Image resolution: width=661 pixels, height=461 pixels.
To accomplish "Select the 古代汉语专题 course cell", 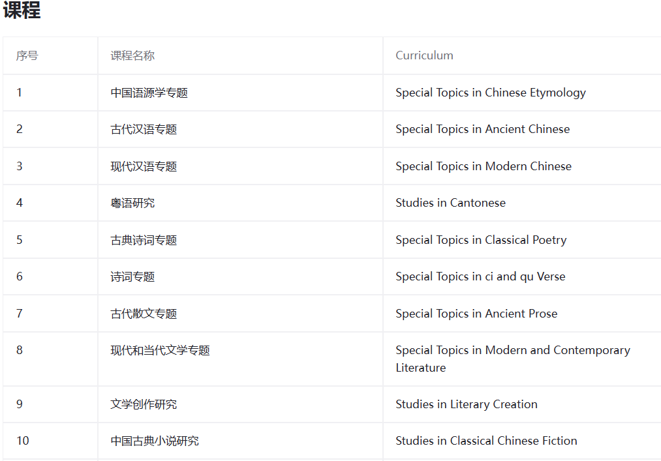I will (x=144, y=129).
